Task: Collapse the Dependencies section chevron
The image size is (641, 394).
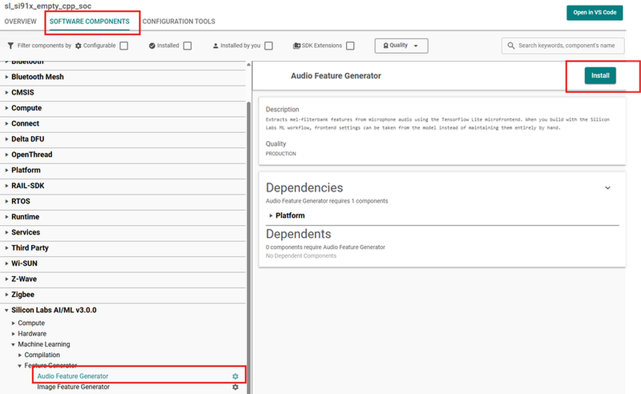Action: coord(608,188)
